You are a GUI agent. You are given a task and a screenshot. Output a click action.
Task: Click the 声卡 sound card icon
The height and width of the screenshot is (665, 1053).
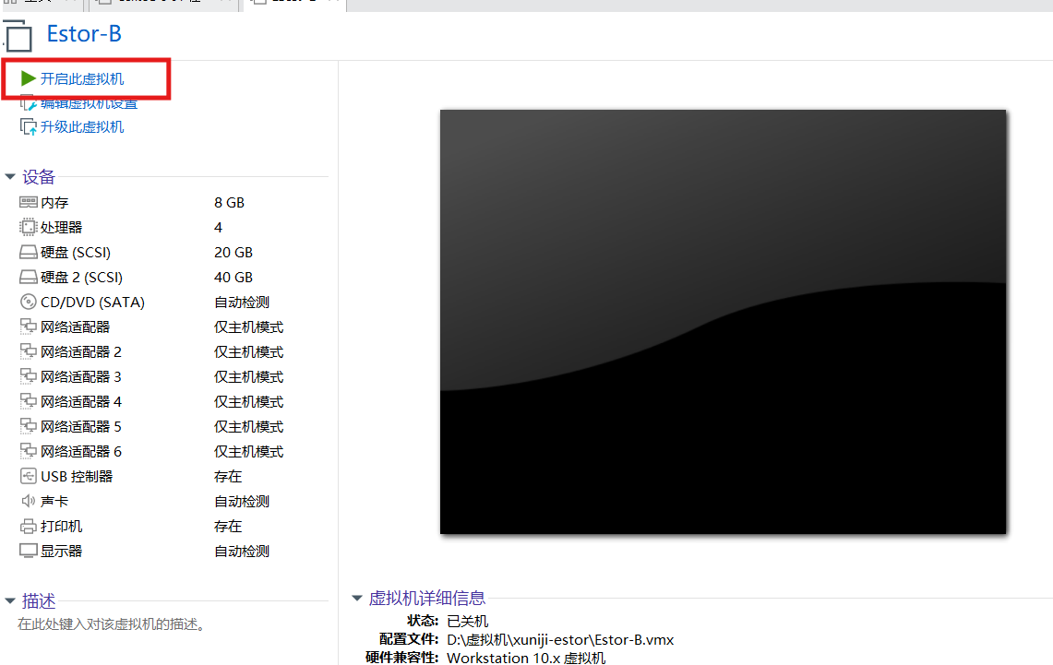[x=27, y=501]
